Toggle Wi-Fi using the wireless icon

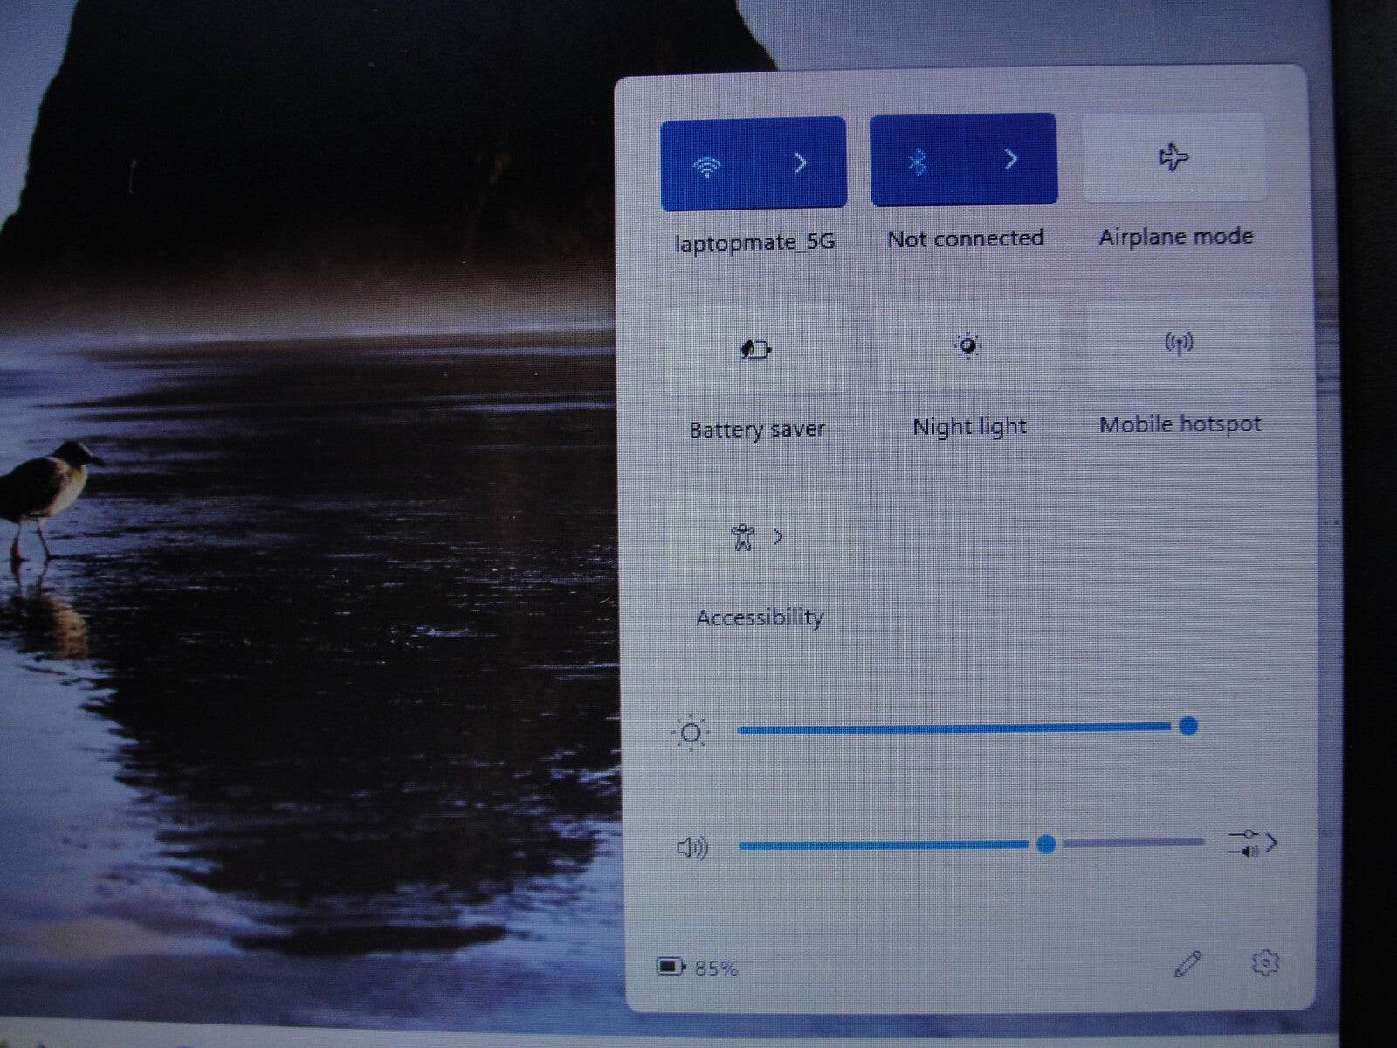point(706,164)
